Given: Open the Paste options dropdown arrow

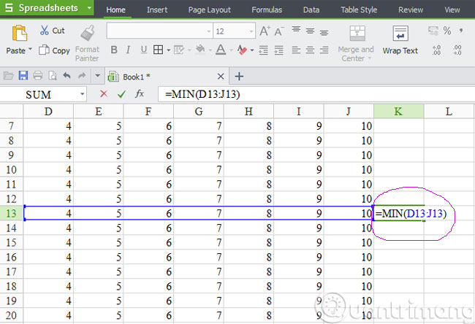Looking at the screenshot, I should (30, 50).
